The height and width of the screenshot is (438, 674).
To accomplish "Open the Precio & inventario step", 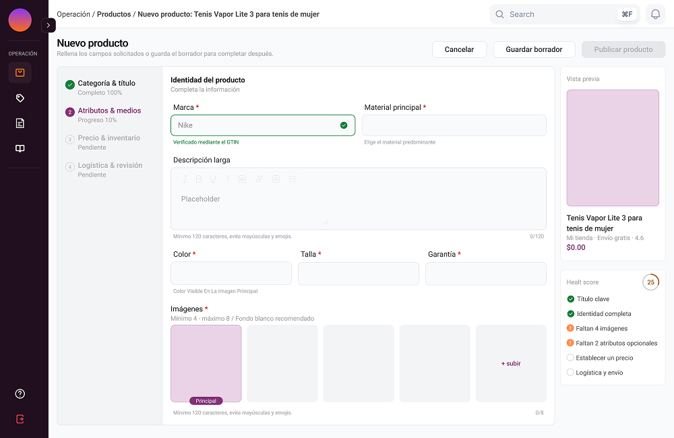I will coord(103,142).
